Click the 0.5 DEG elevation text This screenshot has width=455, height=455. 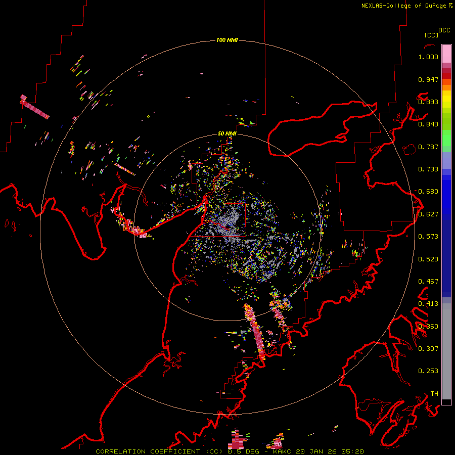244,451
